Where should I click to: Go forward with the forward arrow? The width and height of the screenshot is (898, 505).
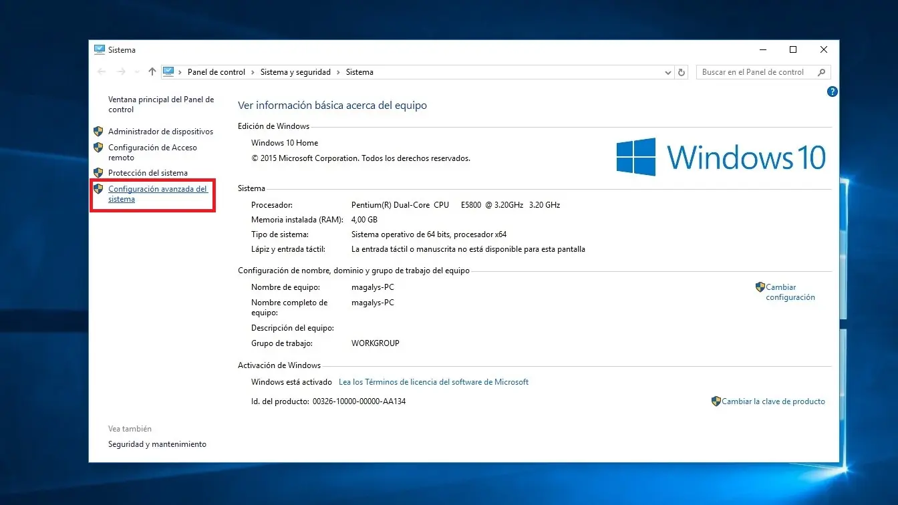pyautogui.click(x=121, y=72)
